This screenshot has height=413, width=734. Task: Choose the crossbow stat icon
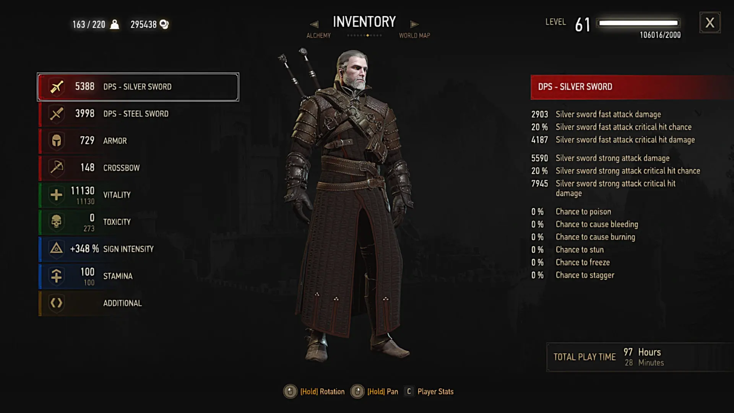coord(57,167)
